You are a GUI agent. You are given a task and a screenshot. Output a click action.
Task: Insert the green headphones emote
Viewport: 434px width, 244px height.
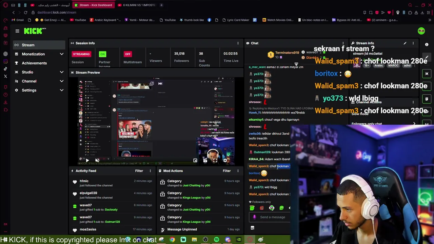click(x=272, y=208)
